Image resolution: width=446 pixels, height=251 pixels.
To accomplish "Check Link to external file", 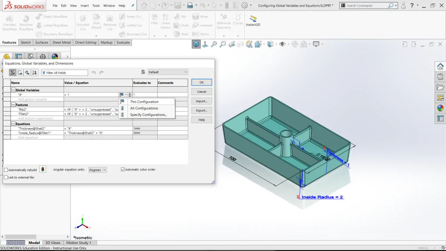I will pyautogui.click(x=6, y=177).
